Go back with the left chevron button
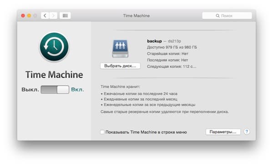 tap(45, 15)
